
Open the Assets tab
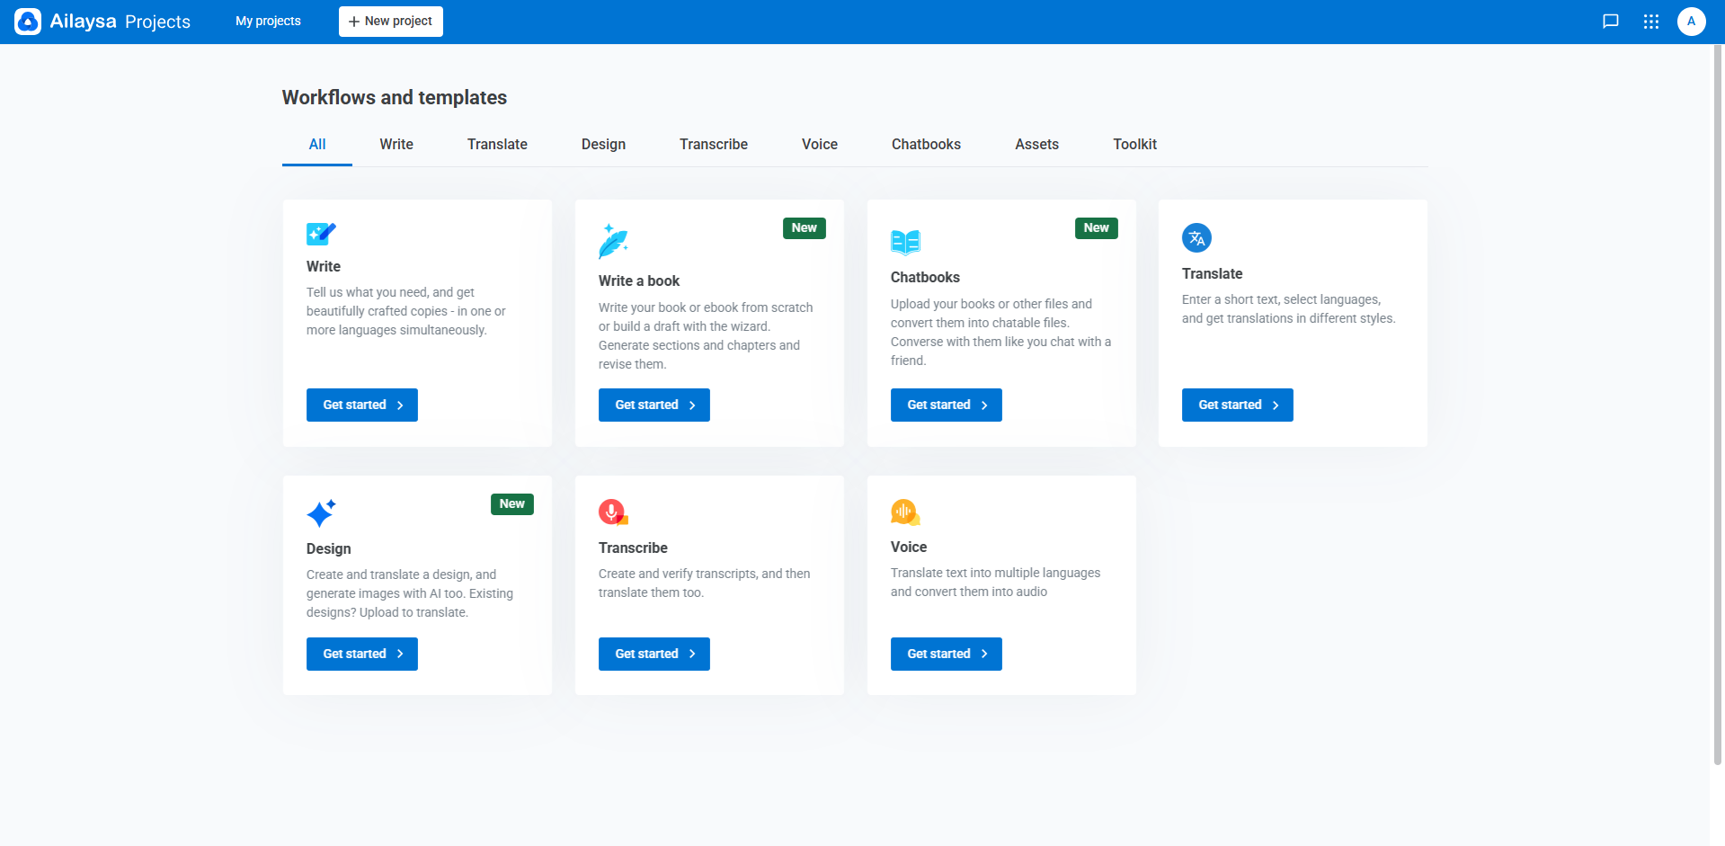(1036, 144)
